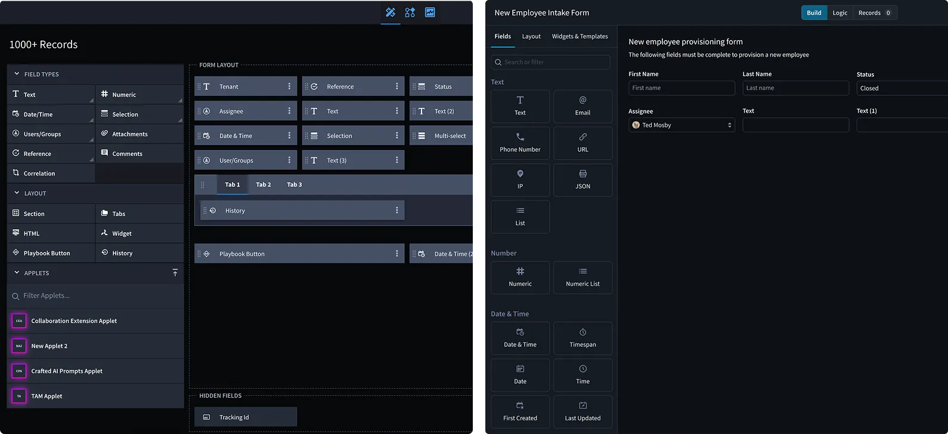Pick the Correlation field type
This screenshot has width=948, height=434.
51,173
